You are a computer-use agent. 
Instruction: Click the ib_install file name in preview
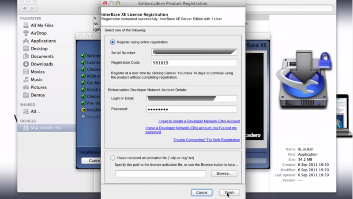point(305,149)
